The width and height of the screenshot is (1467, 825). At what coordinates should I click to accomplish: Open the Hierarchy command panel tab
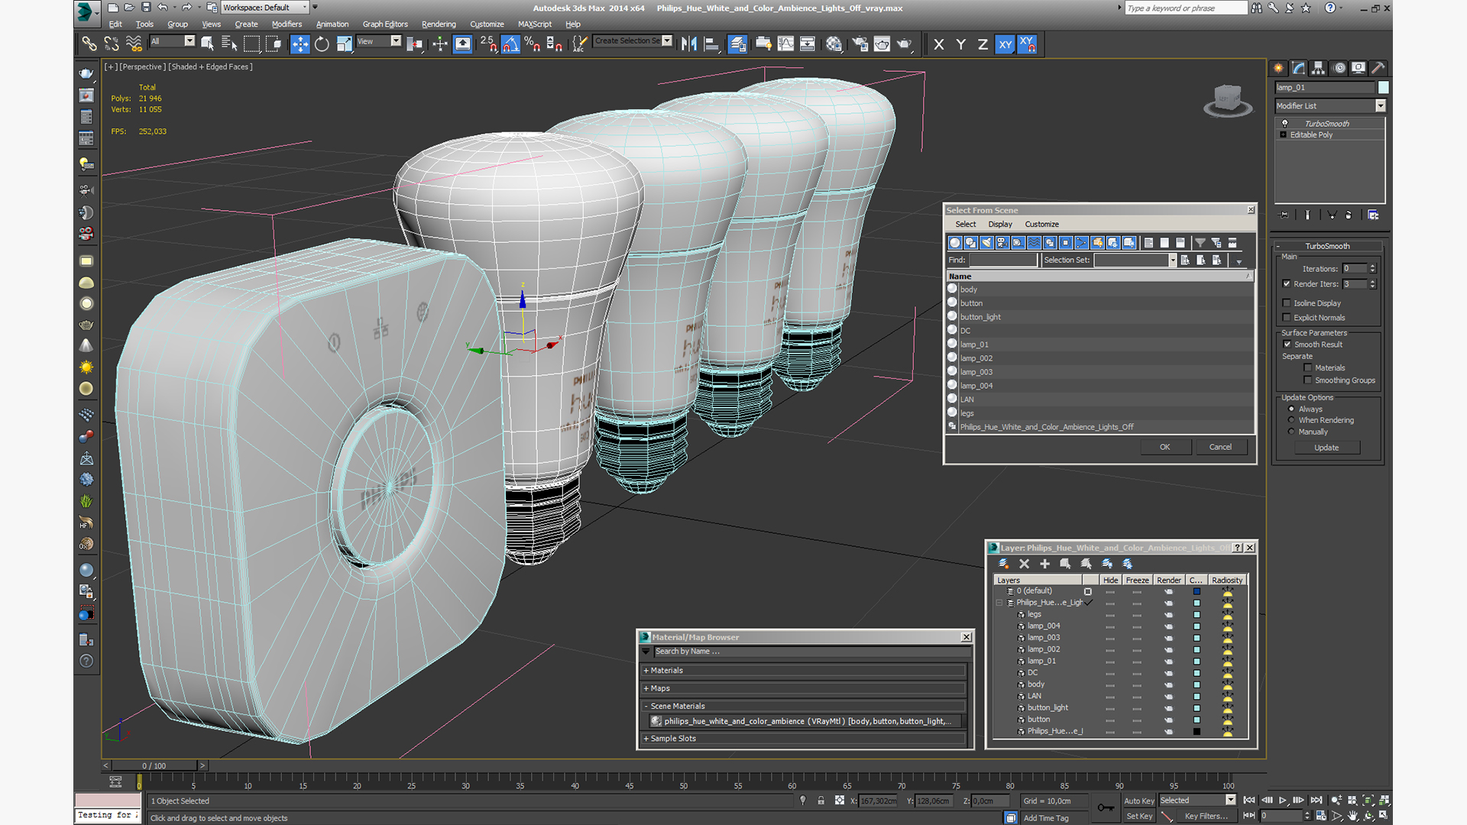(x=1319, y=68)
